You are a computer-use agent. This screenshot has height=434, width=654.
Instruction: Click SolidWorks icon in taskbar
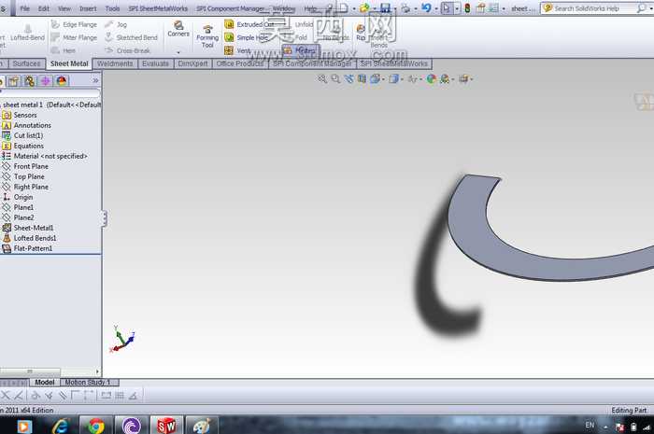pyautogui.click(x=166, y=426)
